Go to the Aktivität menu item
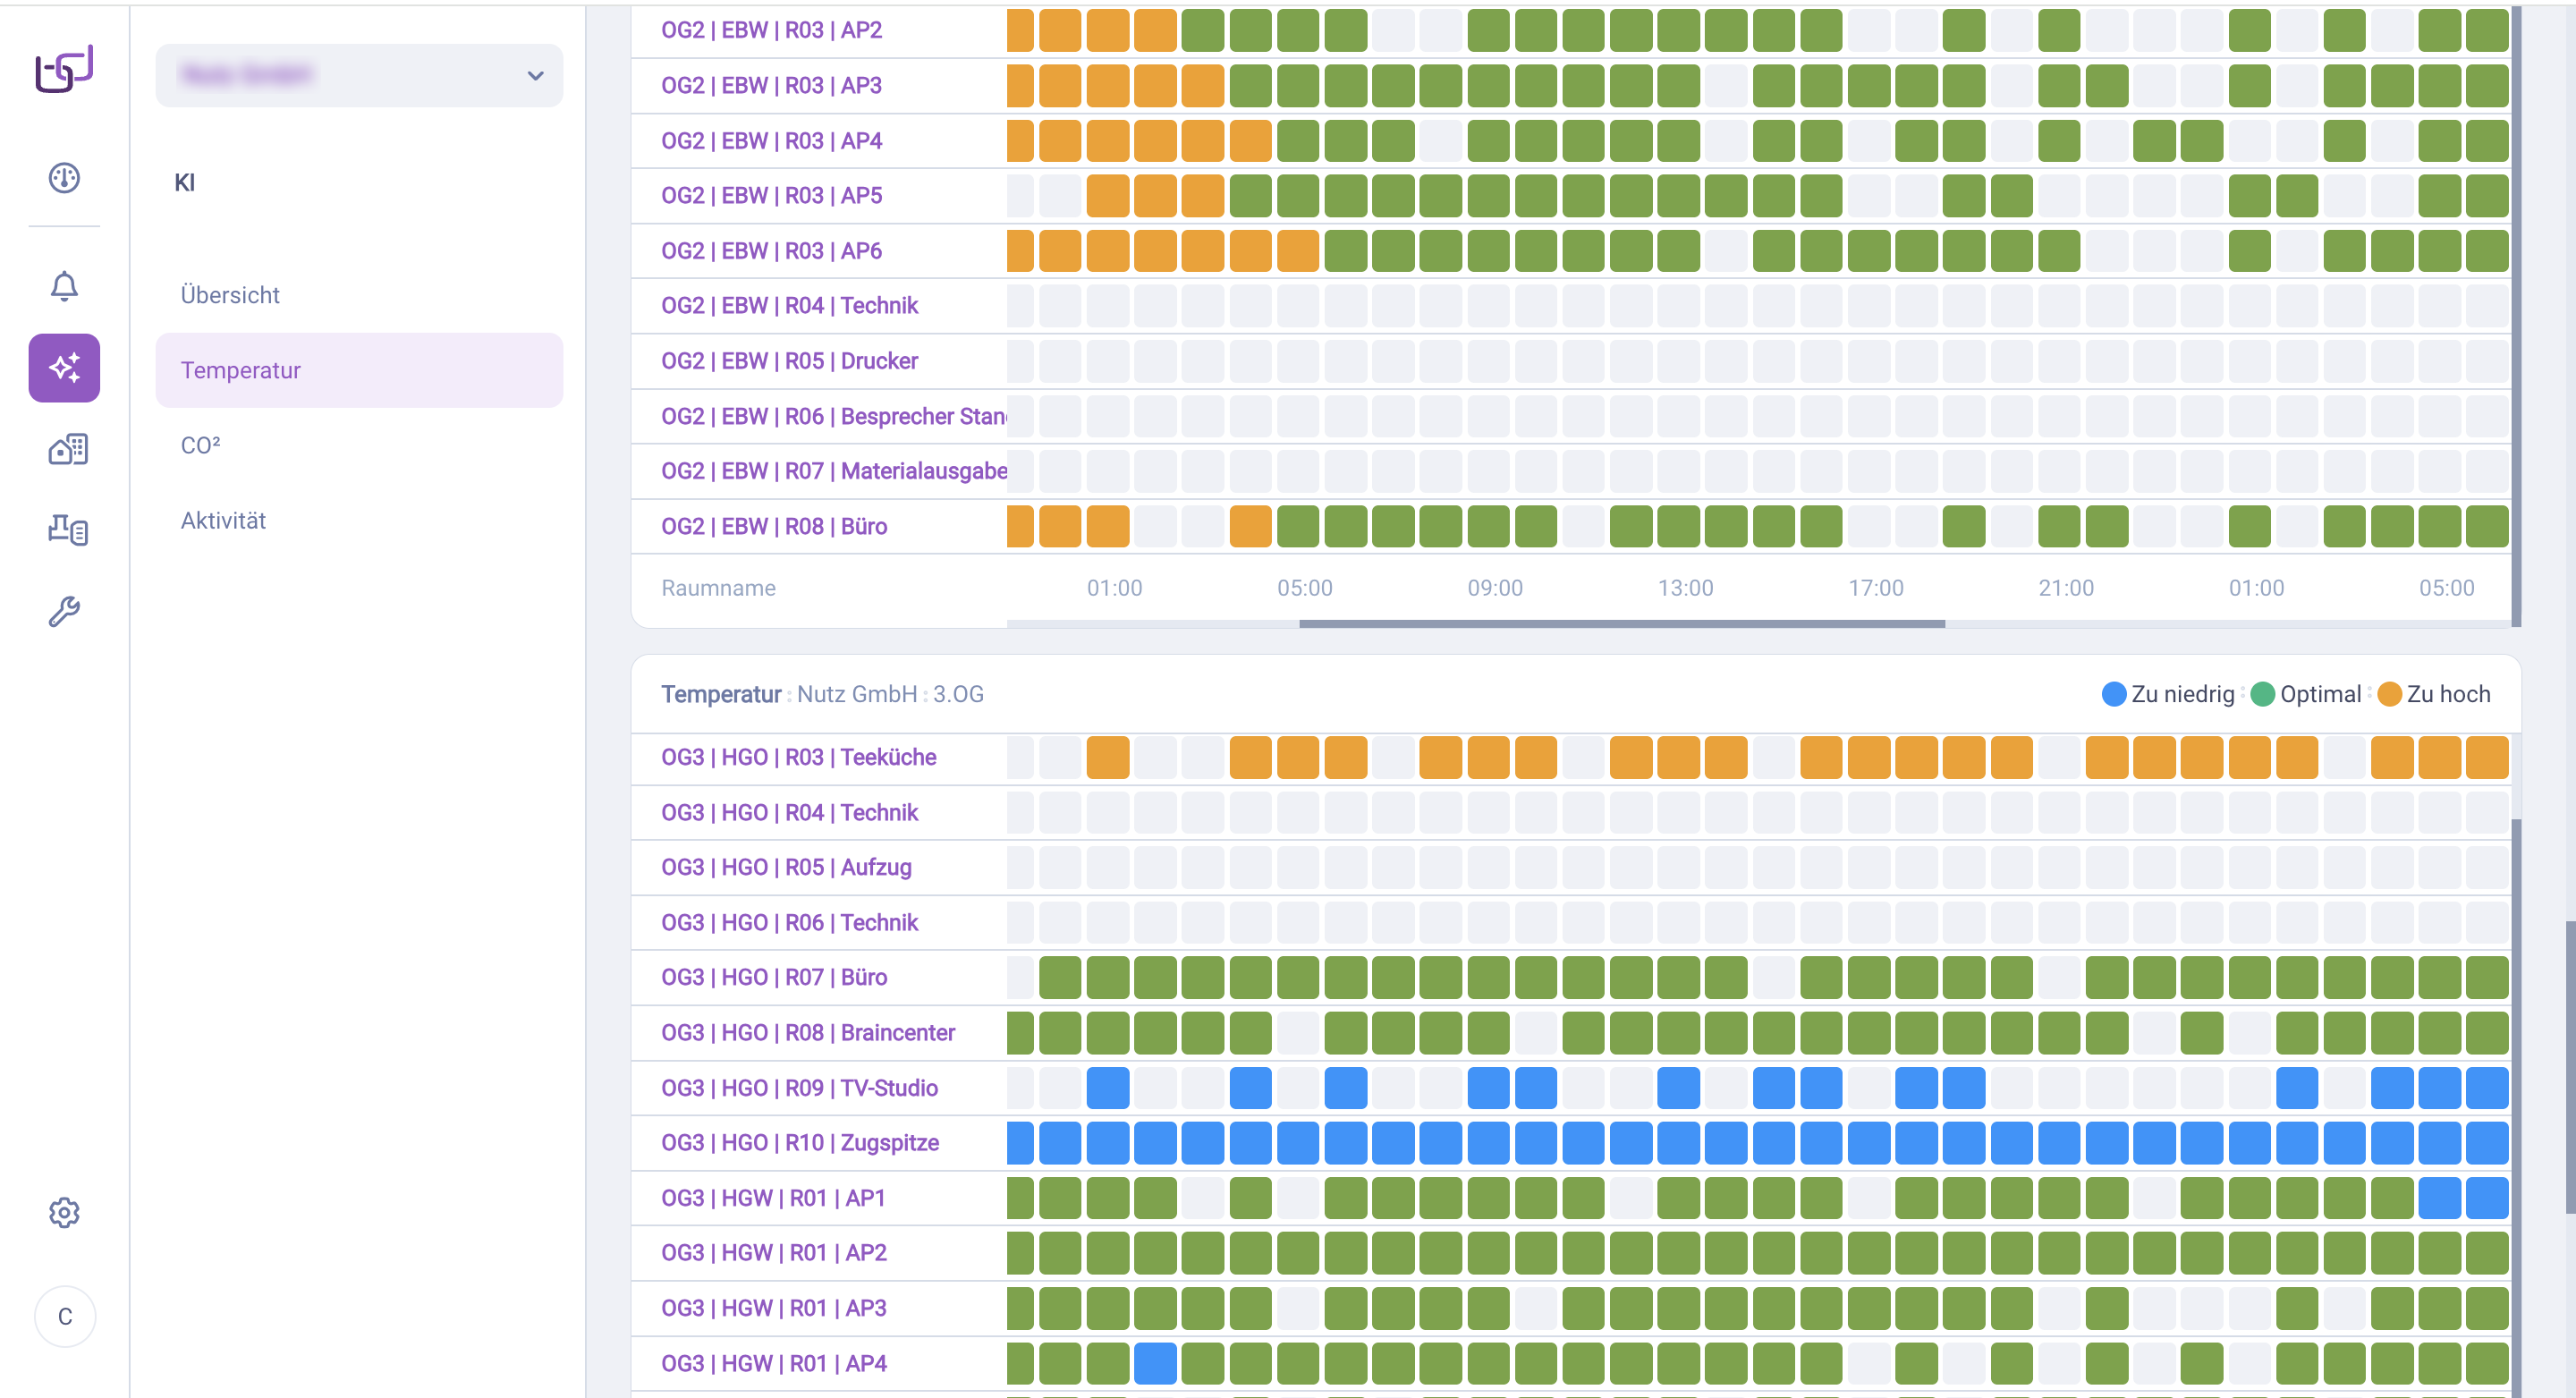Viewport: 2576px width, 1398px height. tap(223, 520)
